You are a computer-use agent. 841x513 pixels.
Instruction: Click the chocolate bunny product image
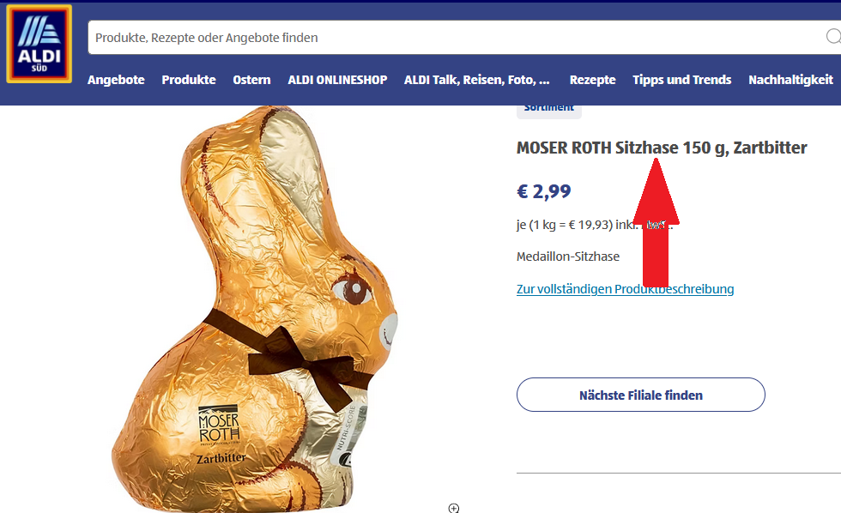(255, 309)
